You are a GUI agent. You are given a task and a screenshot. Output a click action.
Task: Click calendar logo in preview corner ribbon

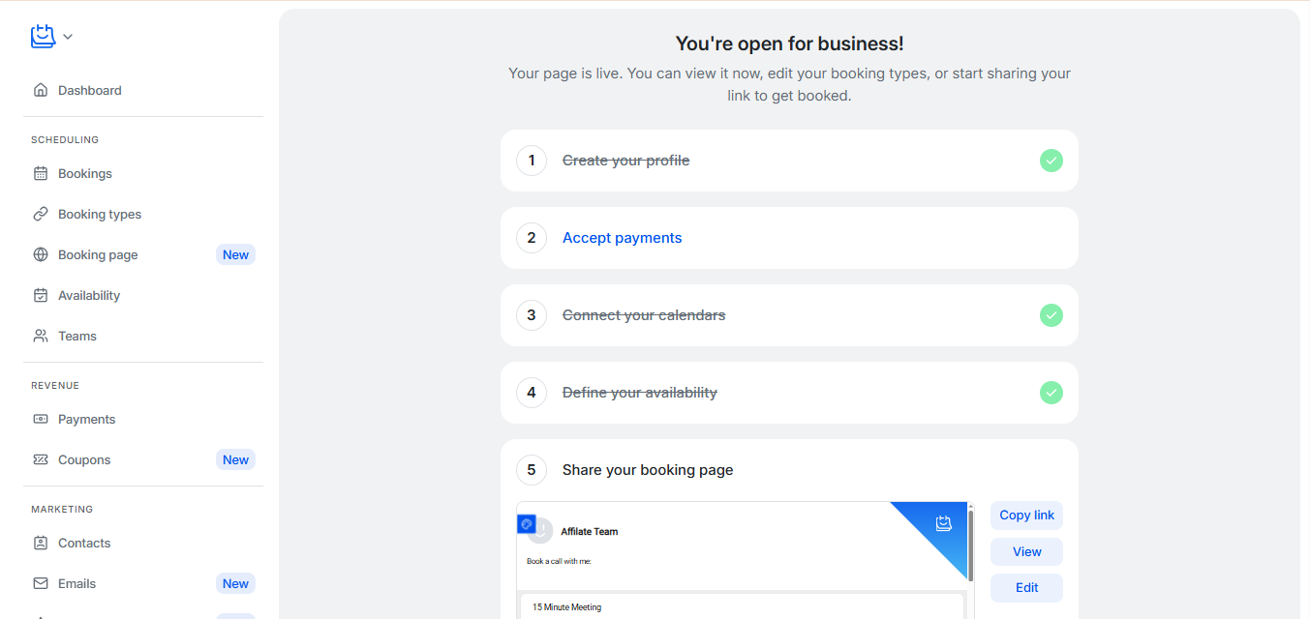pyautogui.click(x=944, y=523)
